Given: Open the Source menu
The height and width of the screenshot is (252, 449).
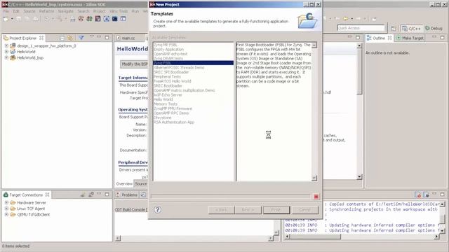Looking at the screenshot, I should click(x=29, y=11).
